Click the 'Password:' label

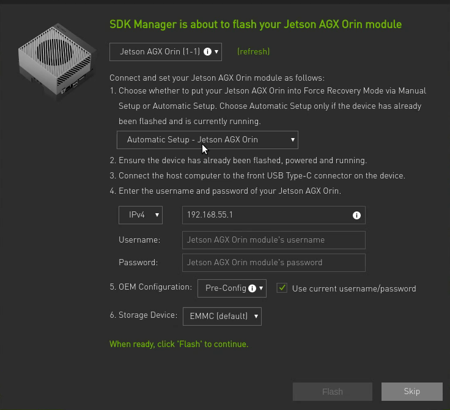click(x=138, y=263)
